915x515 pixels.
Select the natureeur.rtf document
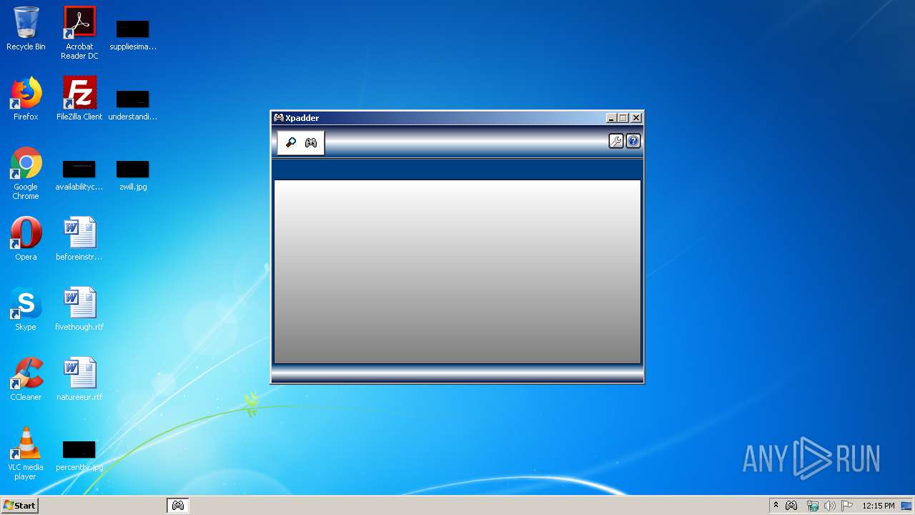click(x=79, y=379)
